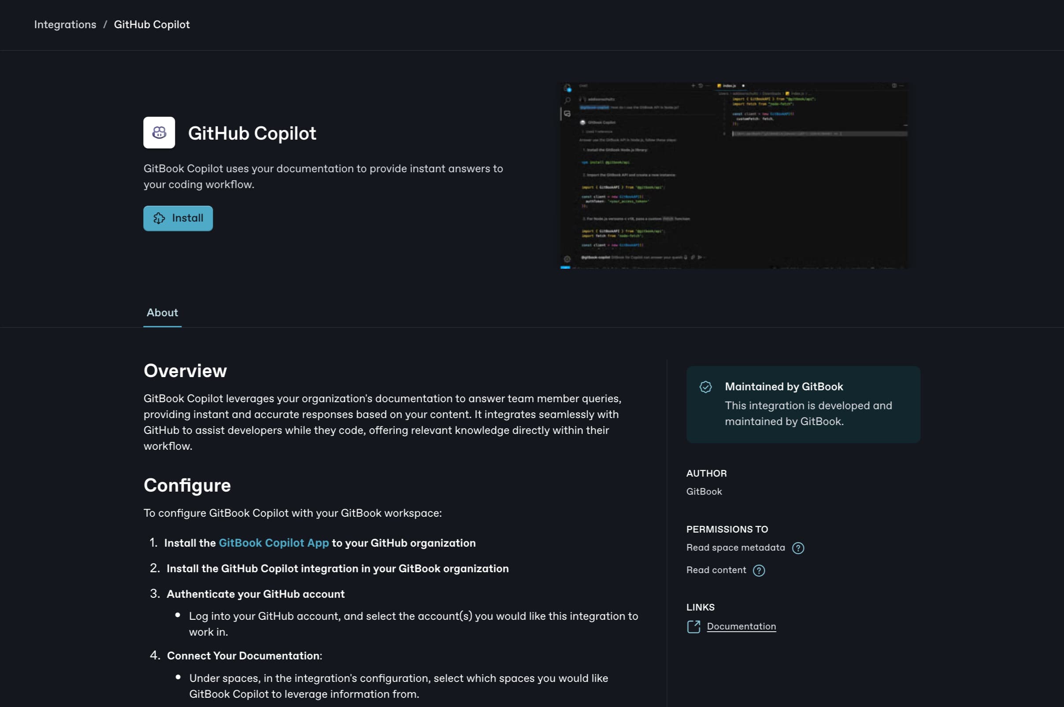1064x707 pixels.
Task: Click the puzzle piece icon in Install button
Action: pos(159,218)
